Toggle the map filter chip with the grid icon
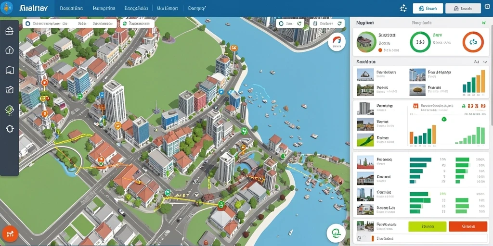Screen dimensions: 493x246 point(327,24)
